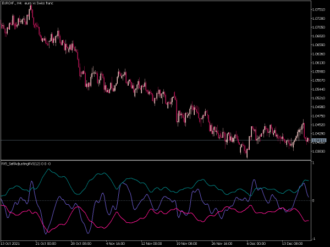Select the 13 Oct 2021 date label
Image resolution: width=330 pixels, height=247 pixels.
pos(10,243)
